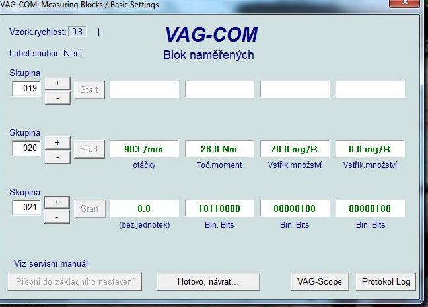Click the 10110000 binary bits value

219,208
